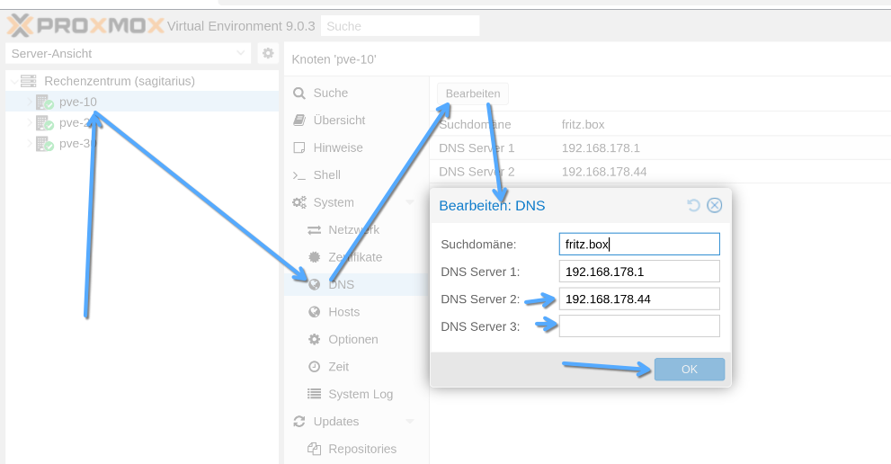Click the Suchdomäne text field
This screenshot has width=891, height=464.
(639, 244)
